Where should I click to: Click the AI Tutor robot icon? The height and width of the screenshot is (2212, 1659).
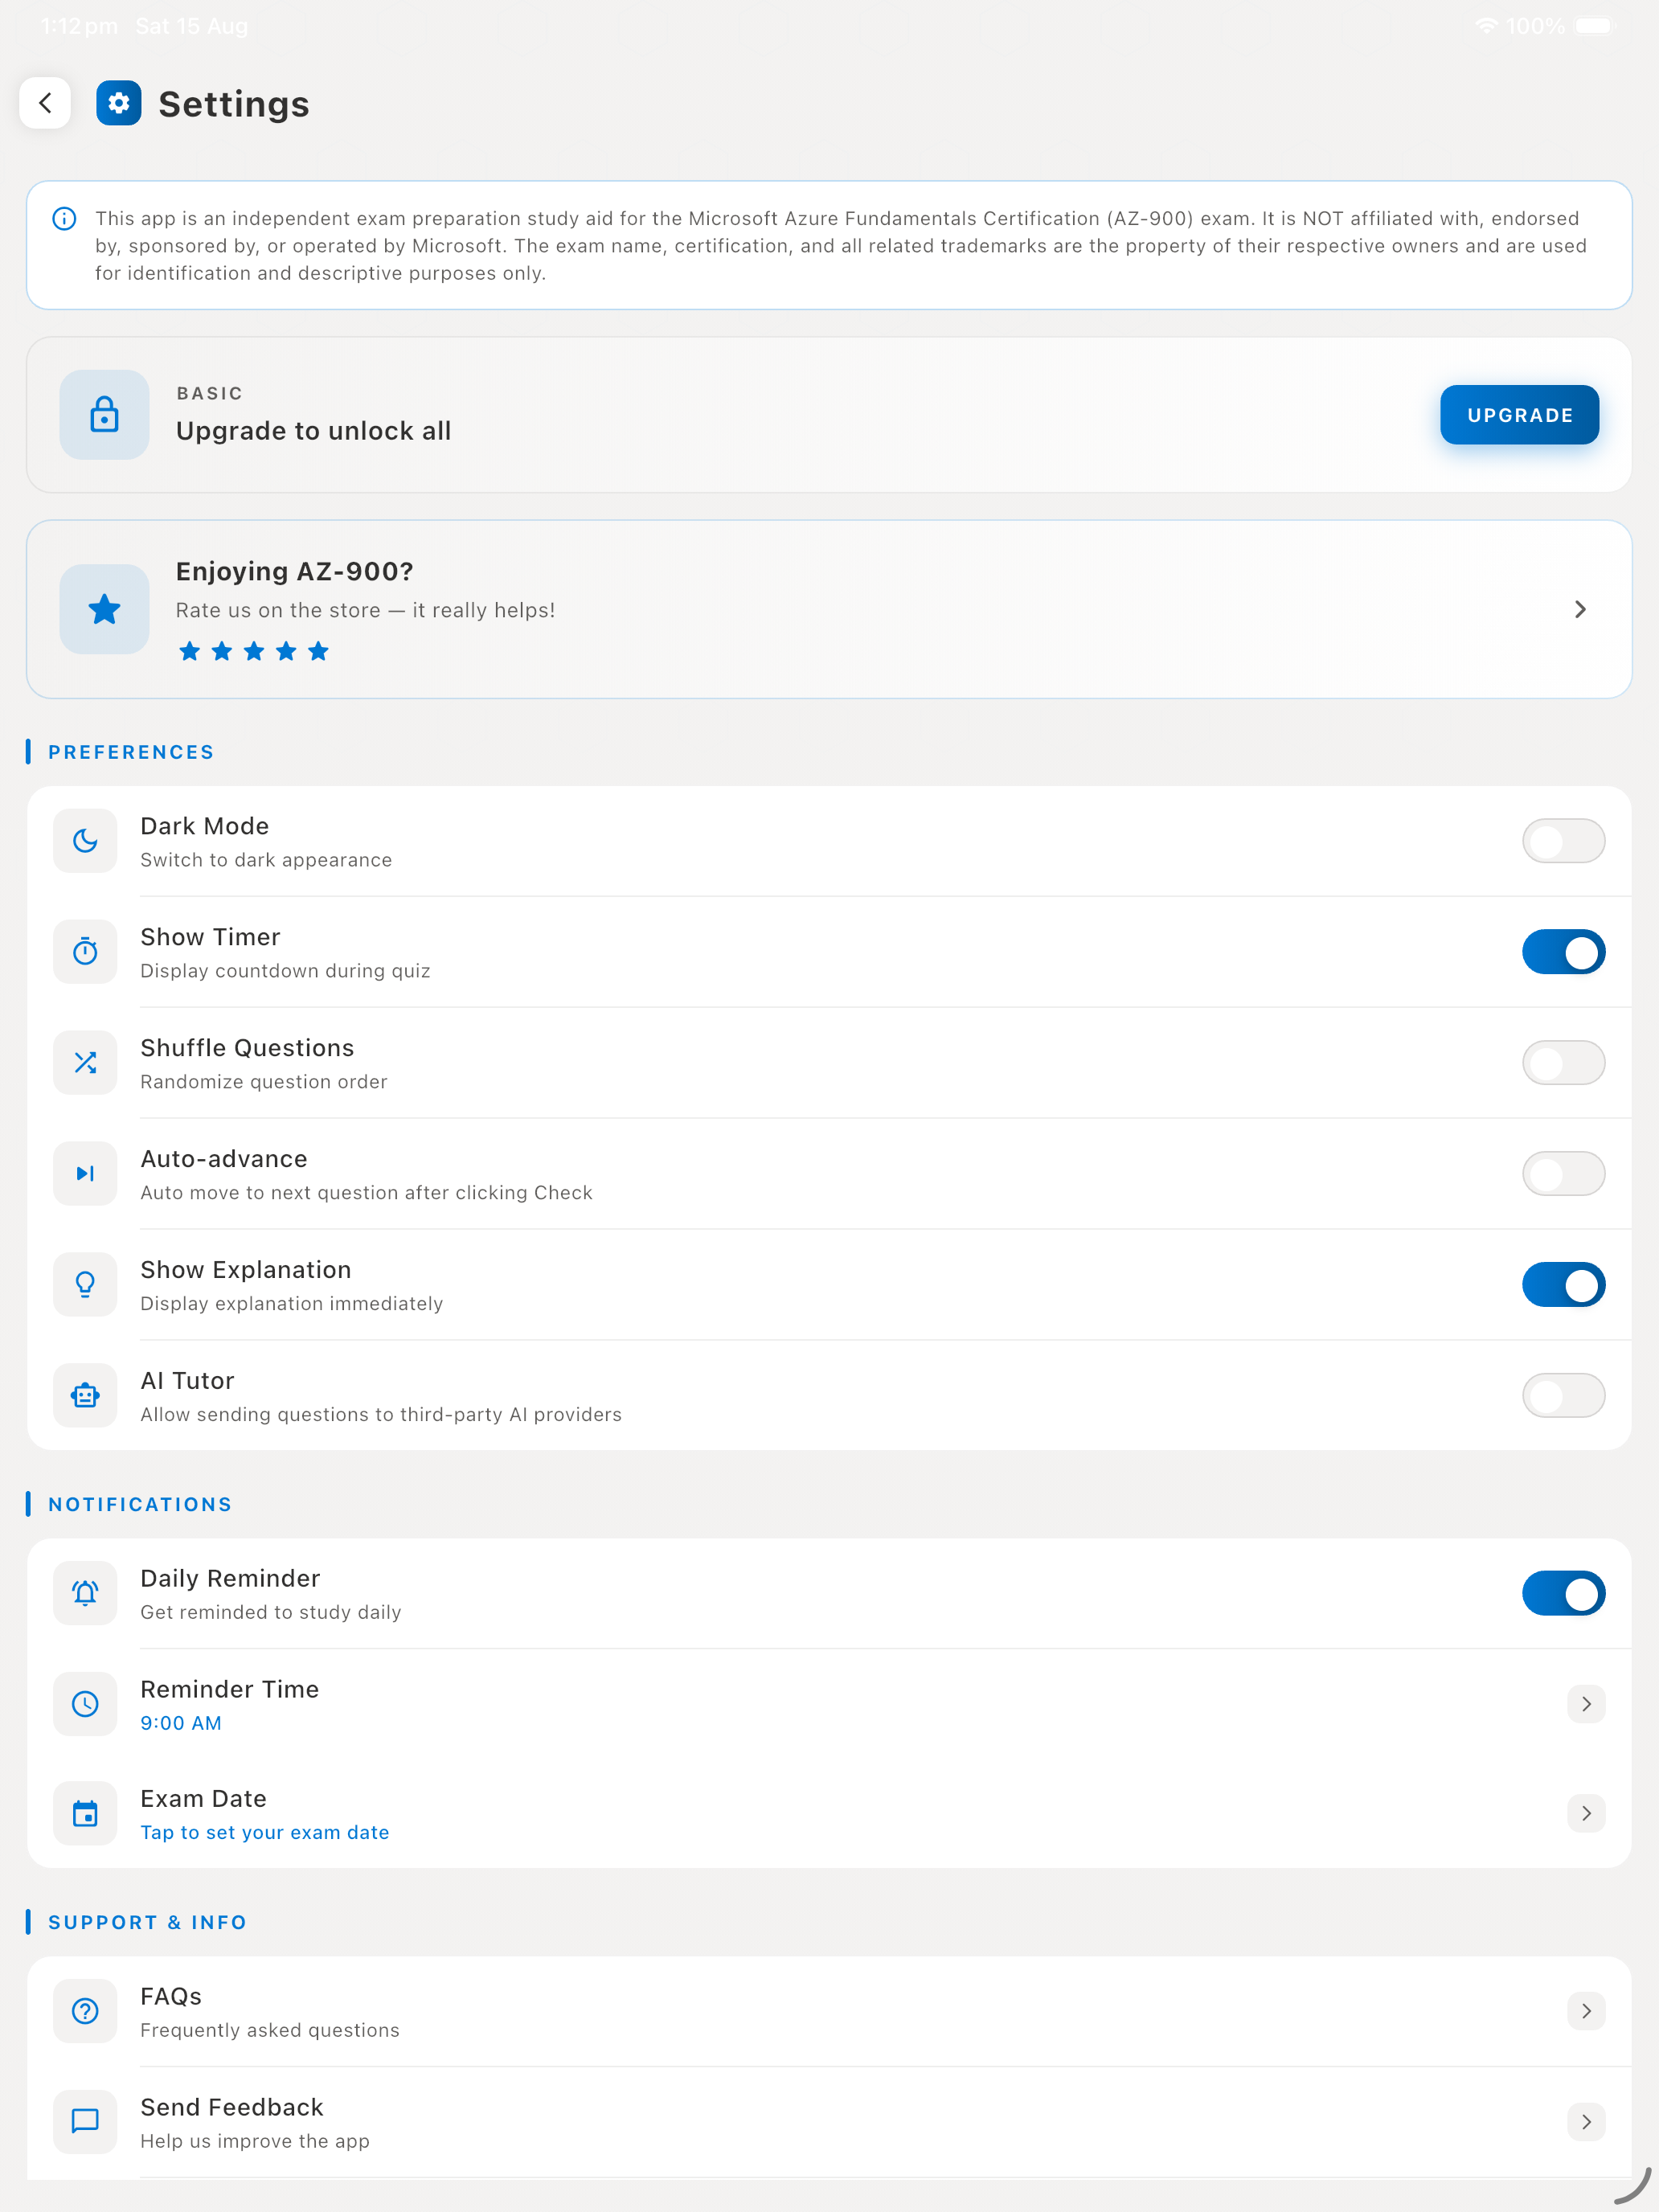(85, 1396)
